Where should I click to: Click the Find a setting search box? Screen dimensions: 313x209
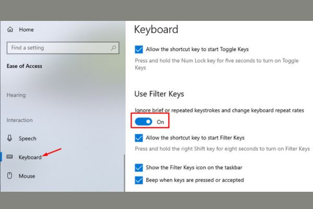[63, 48]
